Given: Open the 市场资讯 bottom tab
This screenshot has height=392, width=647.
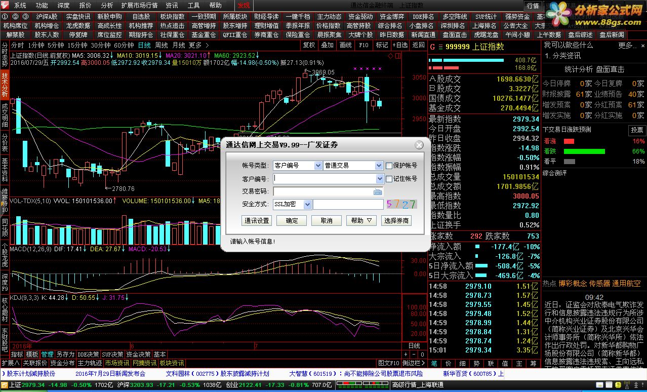Looking at the screenshot, I should [x=117, y=363].
